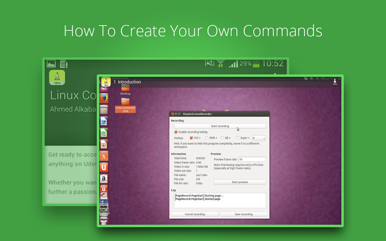Image resolution: width=386 pixels, height=241 pixels.
Task: Click Start recording button
Action: pyautogui.click(x=220, y=126)
